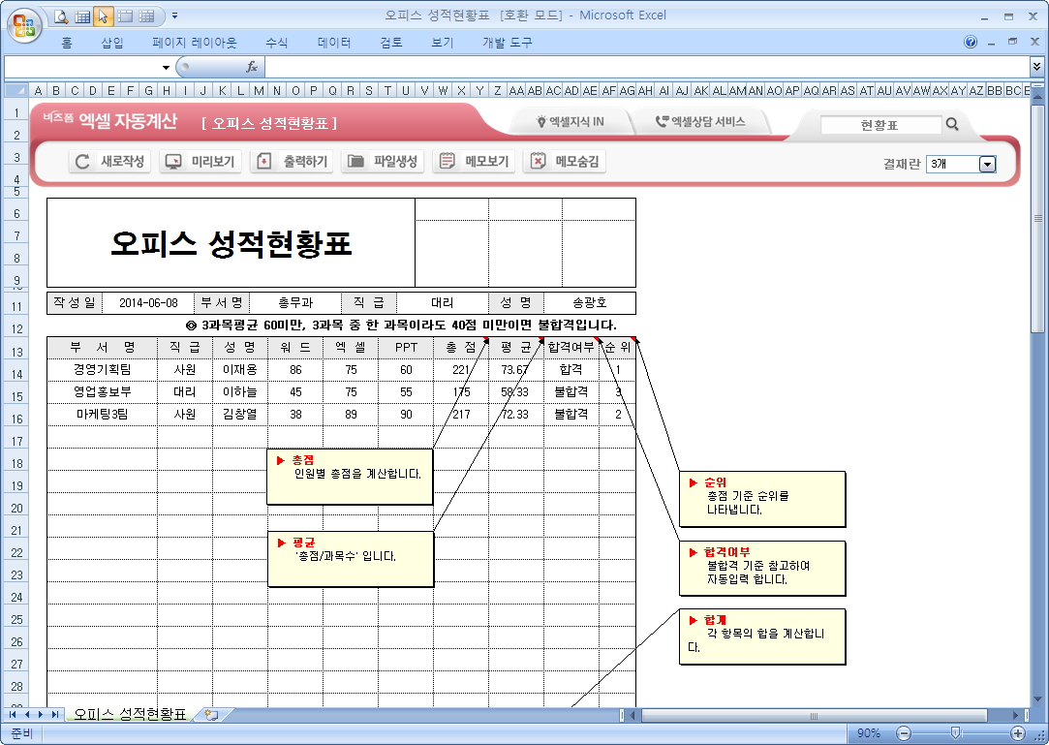Click the 새로작성 button
Viewport: 1049px width, 745px height.
pos(110,162)
